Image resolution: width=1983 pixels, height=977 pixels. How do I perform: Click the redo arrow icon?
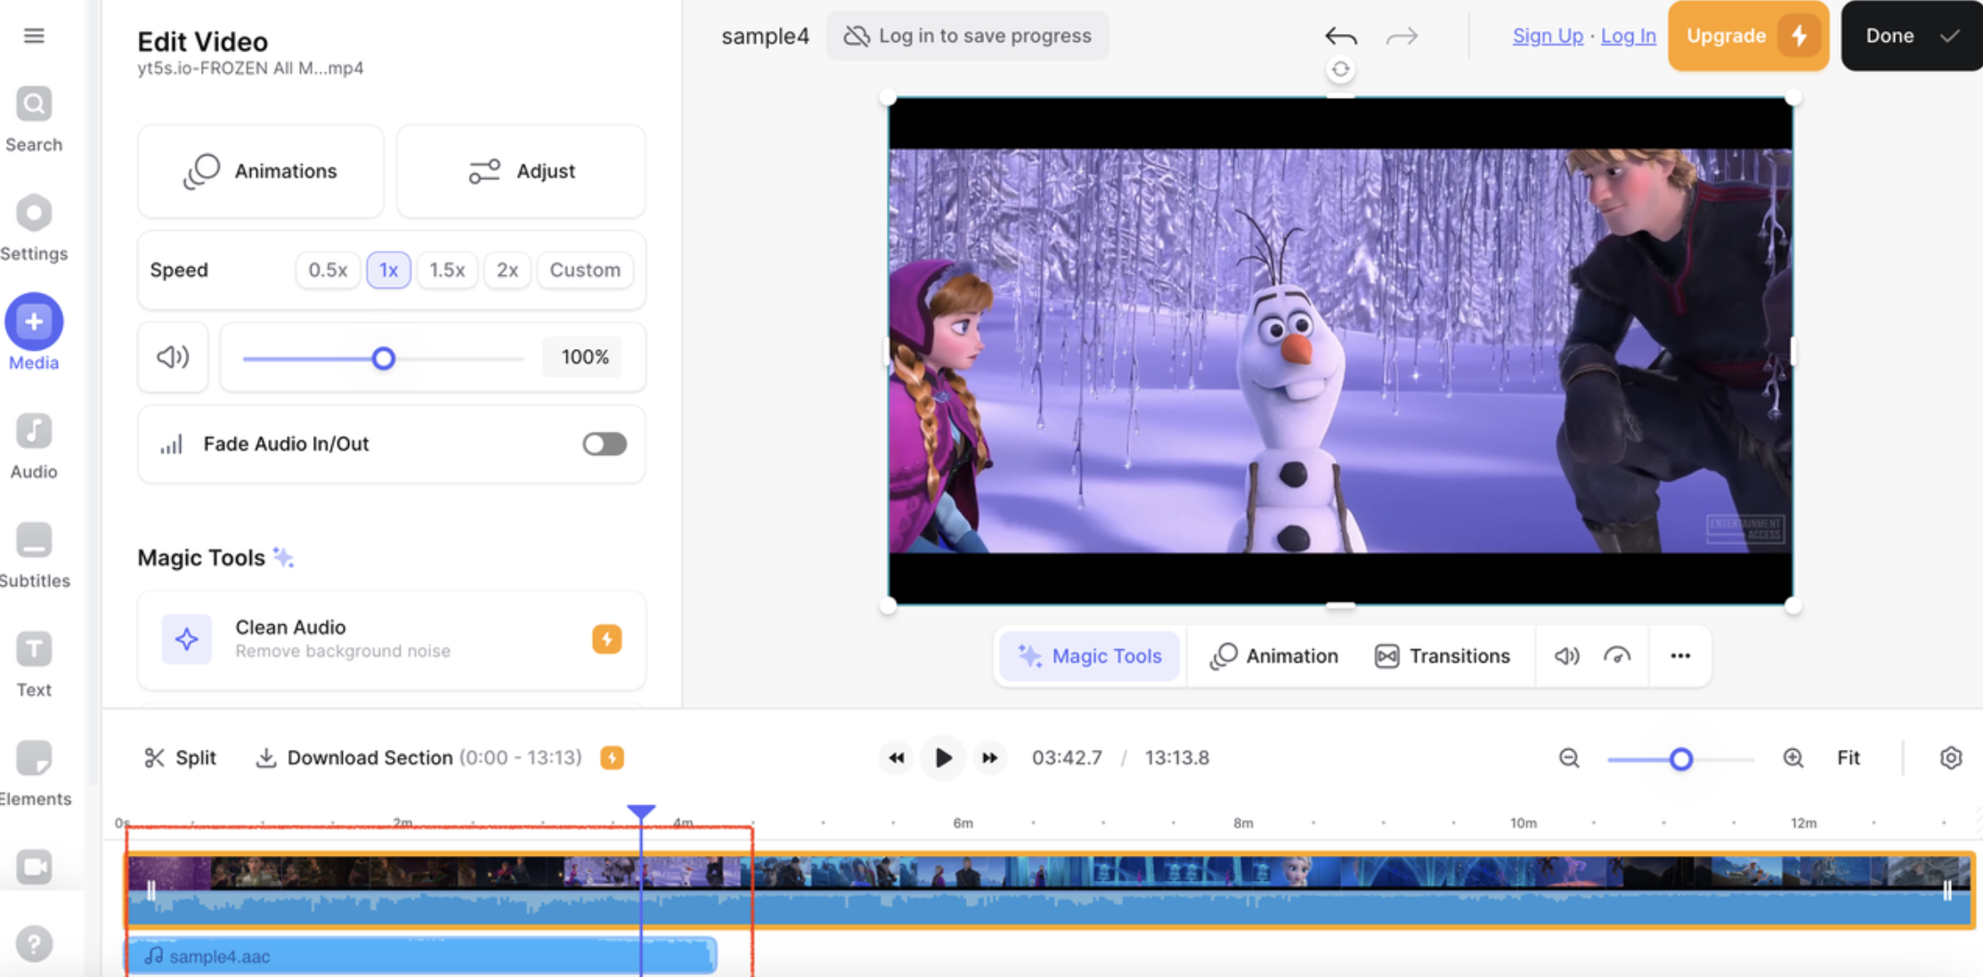click(1404, 34)
